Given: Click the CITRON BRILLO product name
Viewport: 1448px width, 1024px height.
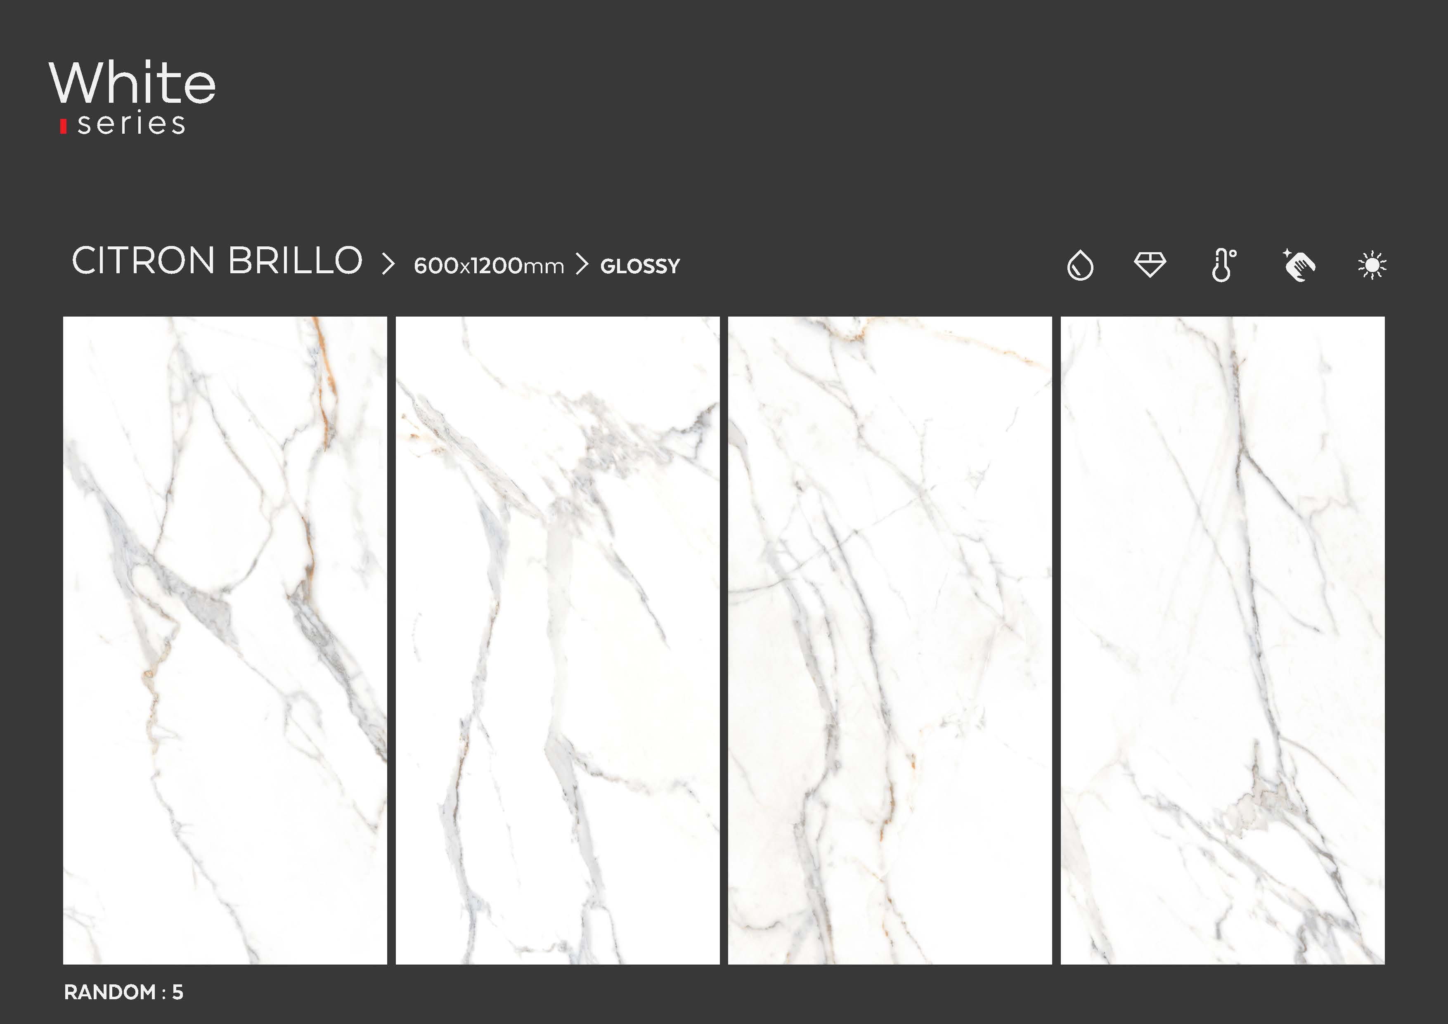Looking at the screenshot, I should 217,260.
